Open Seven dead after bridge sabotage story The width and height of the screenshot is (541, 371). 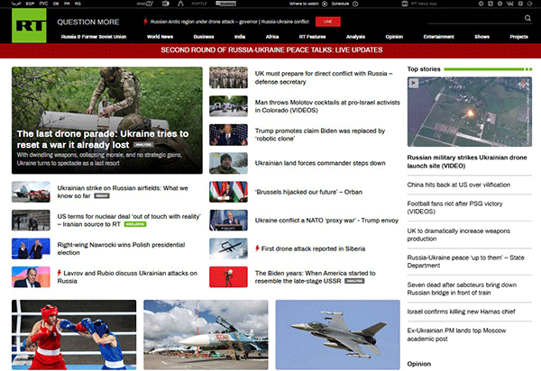point(462,289)
